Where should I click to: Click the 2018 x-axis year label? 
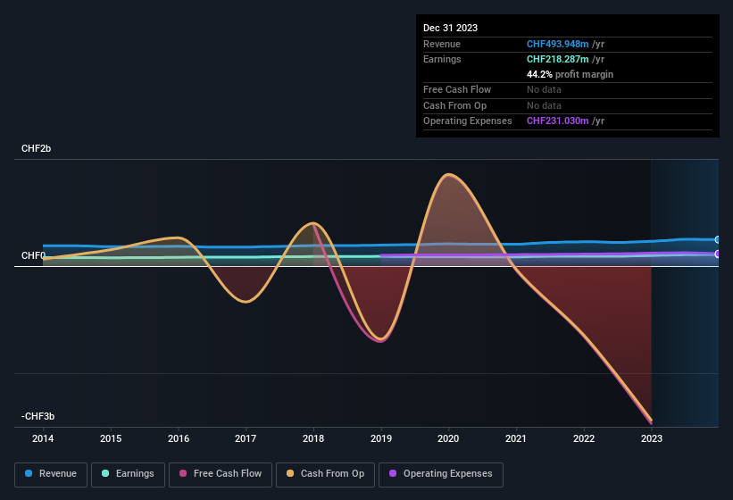pyautogui.click(x=313, y=438)
